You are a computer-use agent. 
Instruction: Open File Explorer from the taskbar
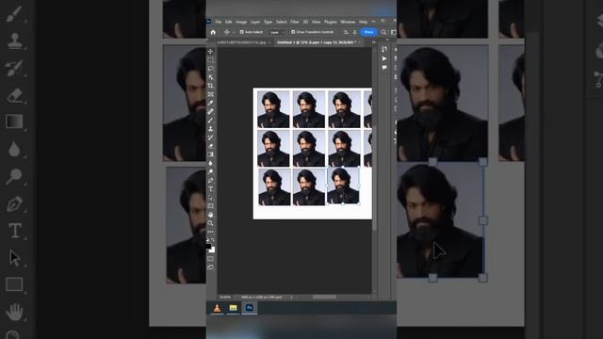pos(233,308)
